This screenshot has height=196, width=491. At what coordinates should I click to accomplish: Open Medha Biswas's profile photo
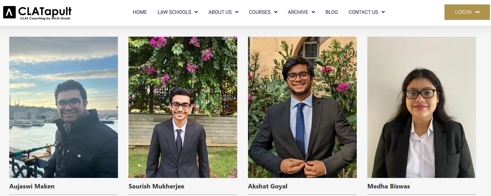click(x=421, y=107)
